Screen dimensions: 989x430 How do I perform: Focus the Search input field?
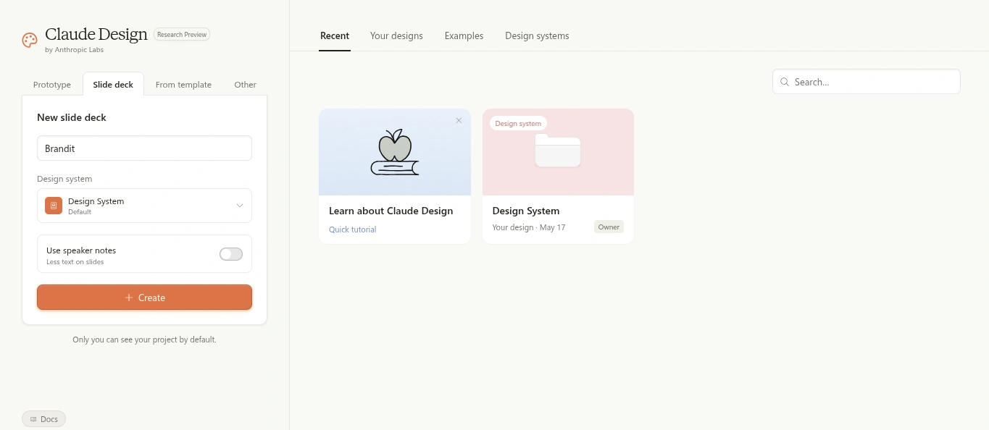pyautogui.click(x=867, y=82)
